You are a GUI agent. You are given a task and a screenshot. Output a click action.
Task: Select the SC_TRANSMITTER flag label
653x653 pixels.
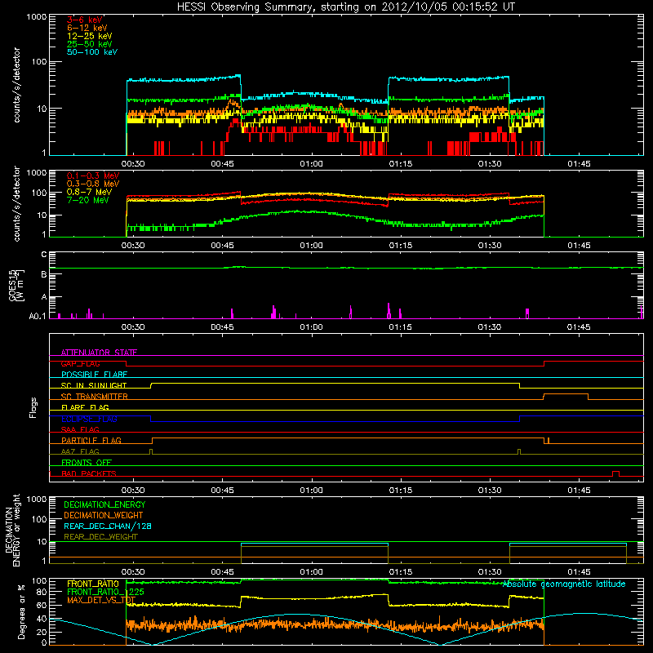click(94, 397)
